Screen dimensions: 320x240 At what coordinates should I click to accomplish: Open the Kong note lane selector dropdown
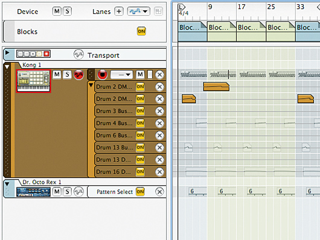[121, 75]
